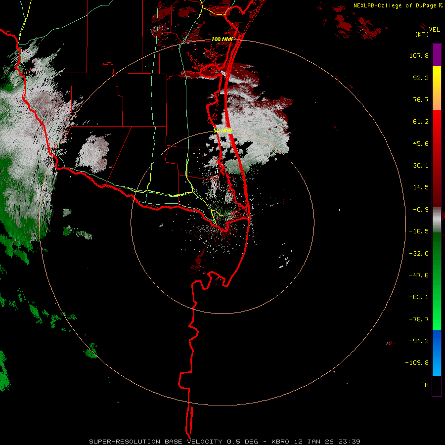Click the TH legend label

pyautogui.click(x=425, y=385)
